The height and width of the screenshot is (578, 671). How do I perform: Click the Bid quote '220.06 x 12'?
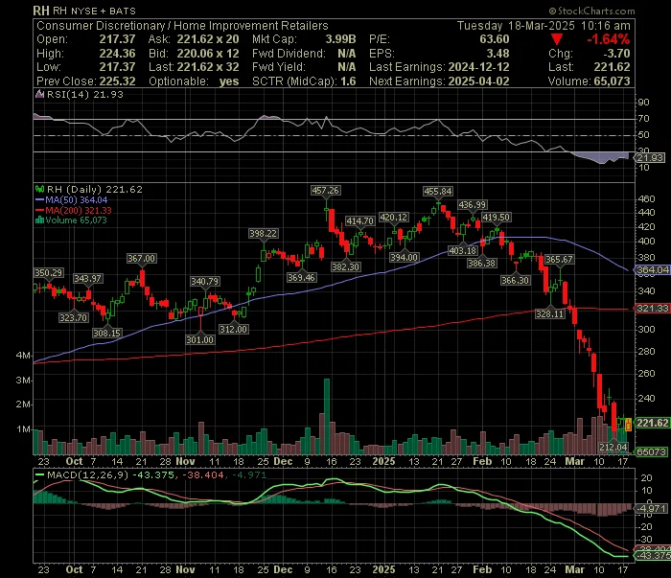click(x=208, y=54)
